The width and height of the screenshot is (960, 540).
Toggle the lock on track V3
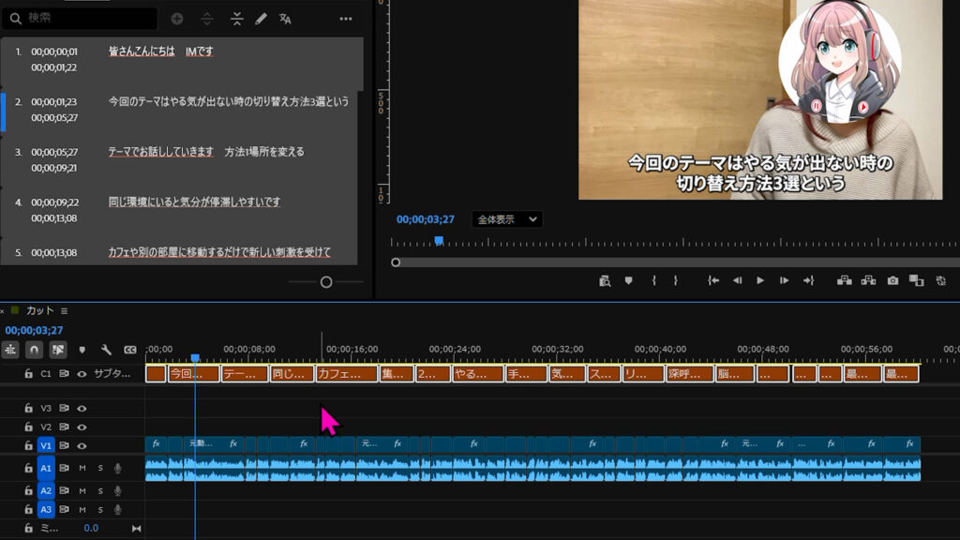29,409
